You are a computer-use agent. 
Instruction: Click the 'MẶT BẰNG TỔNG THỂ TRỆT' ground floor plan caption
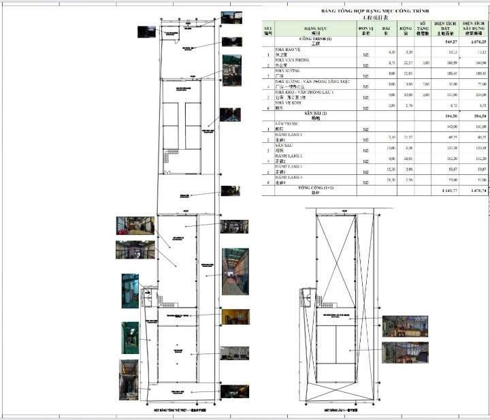[x=180, y=410]
